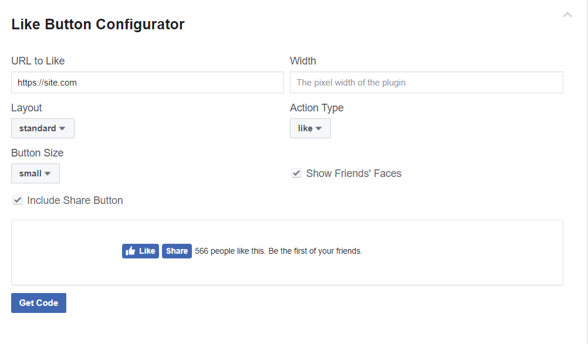588x344 pixels.
Task: Open the Layout dropdown showing standard
Action: pyautogui.click(x=43, y=128)
